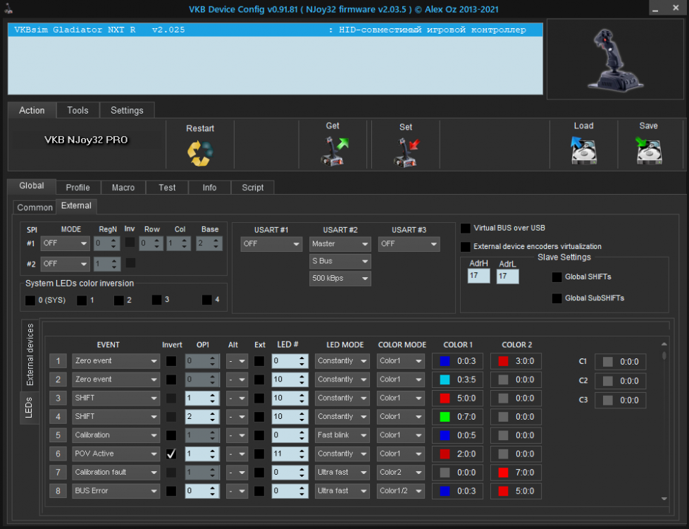Click the Load disk icon
Screen dimensions: 689x529
click(x=583, y=150)
